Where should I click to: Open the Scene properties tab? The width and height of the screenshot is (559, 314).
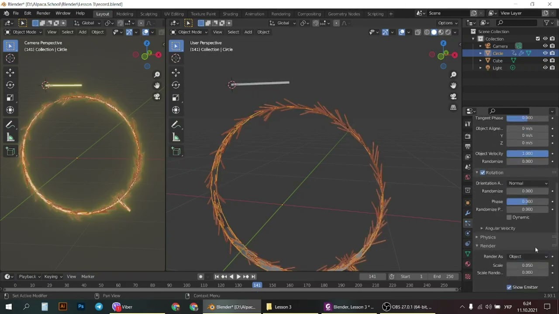point(468,167)
